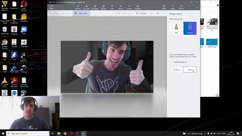Open Inkscape desktop shortcut

pos(24,69)
